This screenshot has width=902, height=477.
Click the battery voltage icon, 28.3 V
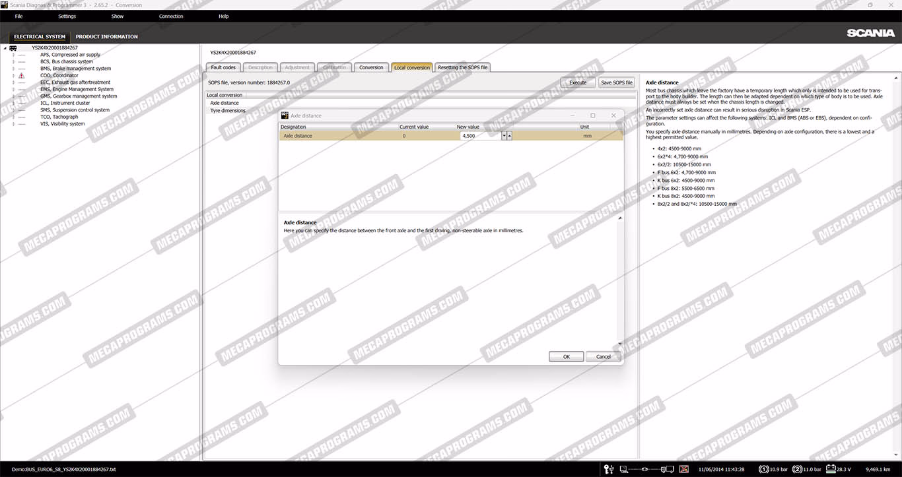[831, 469]
